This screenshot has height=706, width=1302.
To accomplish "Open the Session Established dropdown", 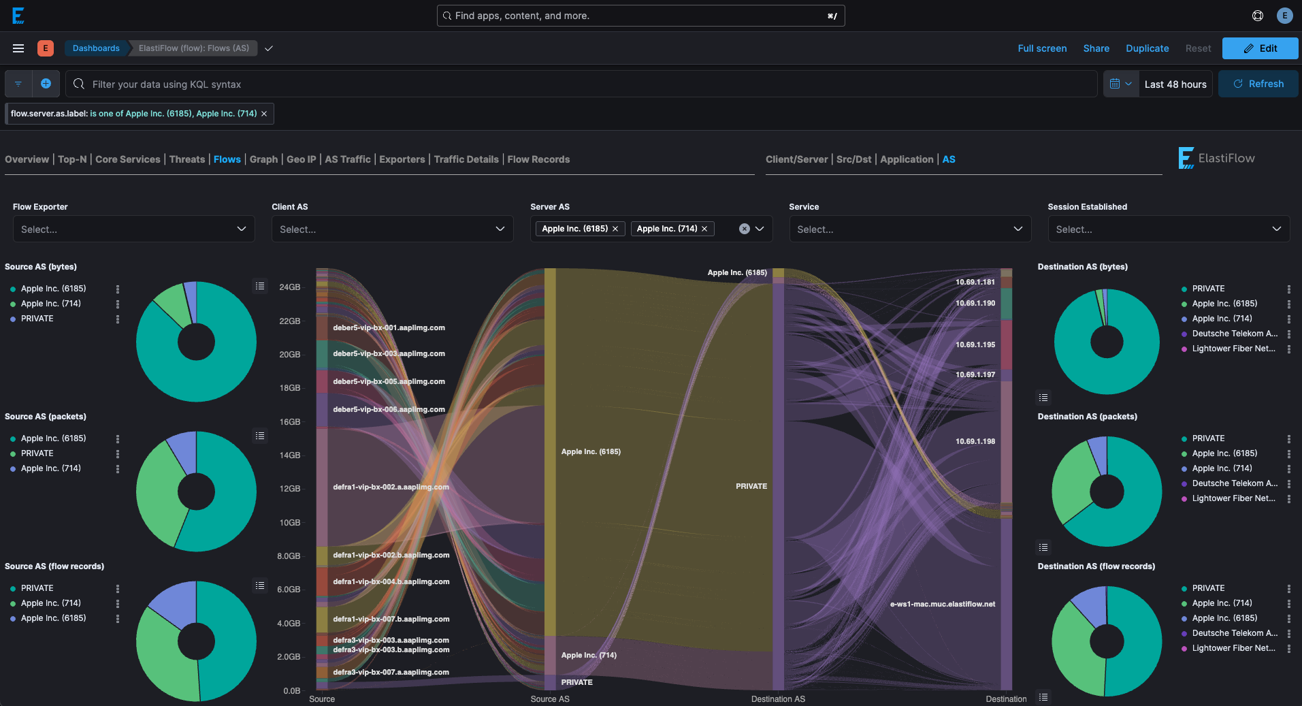I will 1169,229.
